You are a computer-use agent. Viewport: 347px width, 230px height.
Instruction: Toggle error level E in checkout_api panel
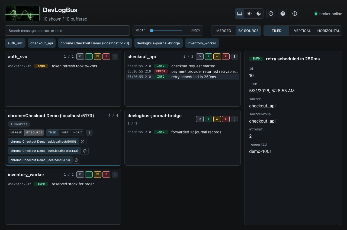click(x=226, y=57)
